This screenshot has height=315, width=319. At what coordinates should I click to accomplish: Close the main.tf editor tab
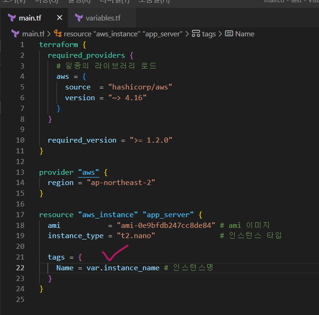point(60,18)
